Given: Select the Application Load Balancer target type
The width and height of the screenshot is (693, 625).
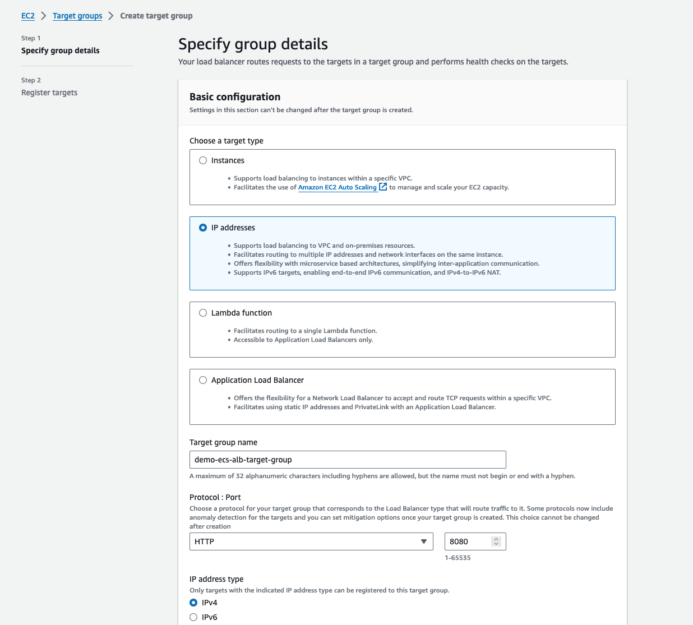Looking at the screenshot, I should (x=203, y=380).
